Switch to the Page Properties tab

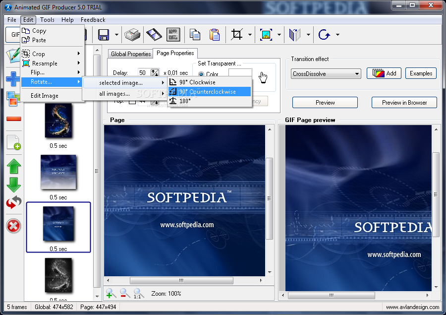click(x=175, y=53)
